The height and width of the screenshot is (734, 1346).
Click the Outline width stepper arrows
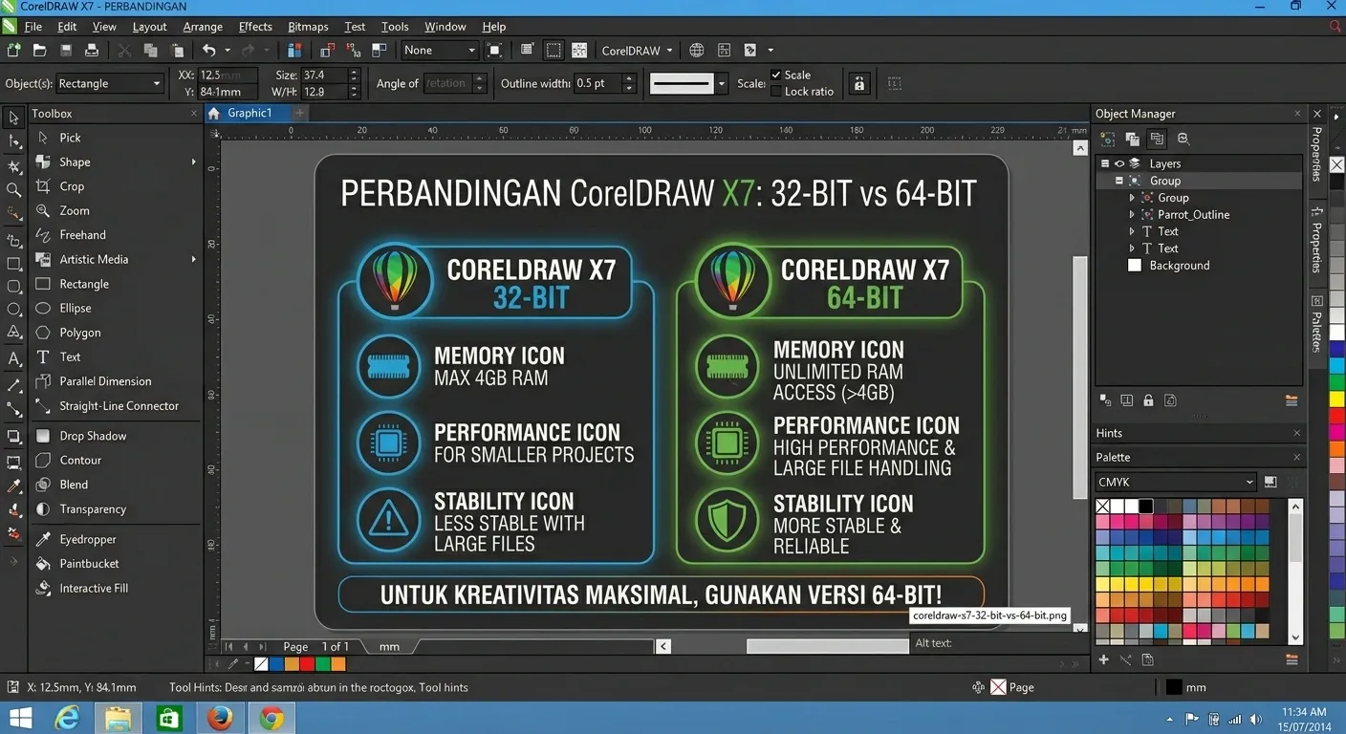point(629,83)
